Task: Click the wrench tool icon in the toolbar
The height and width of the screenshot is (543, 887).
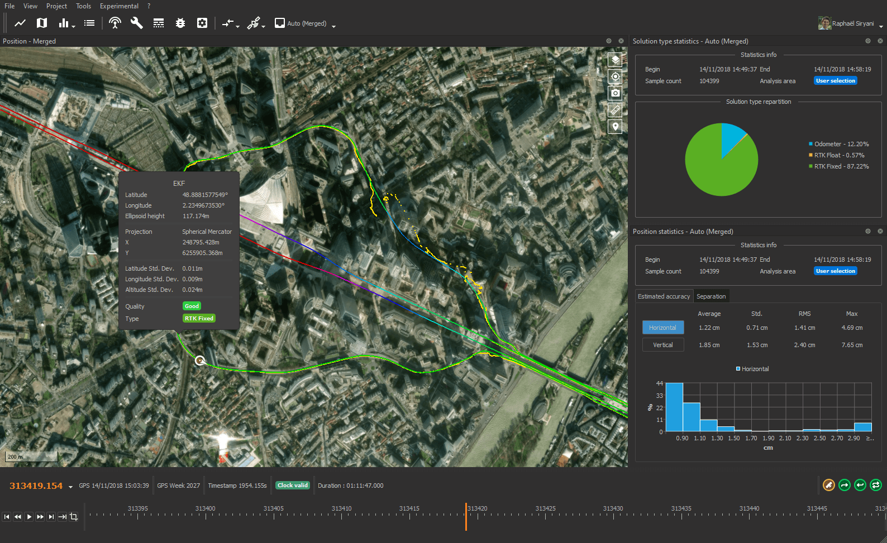Action: pyautogui.click(x=136, y=23)
